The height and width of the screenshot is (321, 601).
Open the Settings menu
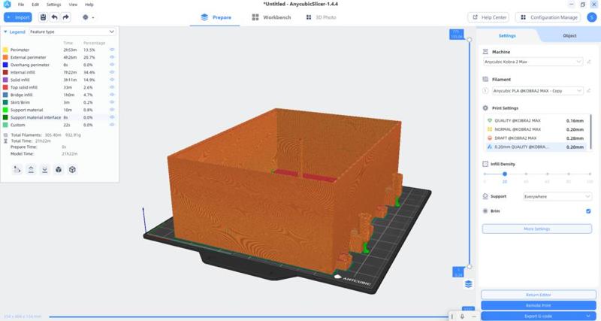click(x=53, y=5)
